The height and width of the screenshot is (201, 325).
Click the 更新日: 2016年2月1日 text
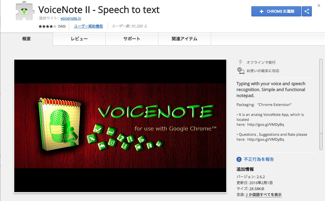tap(254, 183)
